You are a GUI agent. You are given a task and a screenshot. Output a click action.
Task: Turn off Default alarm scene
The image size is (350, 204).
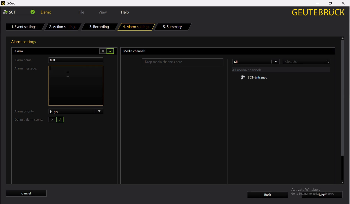52,120
